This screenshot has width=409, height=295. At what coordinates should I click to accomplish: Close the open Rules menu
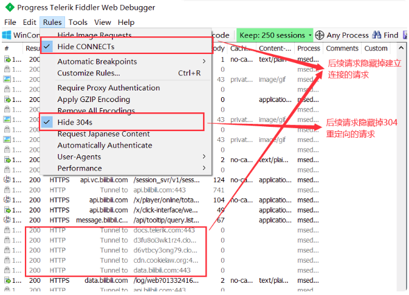[52, 22]
